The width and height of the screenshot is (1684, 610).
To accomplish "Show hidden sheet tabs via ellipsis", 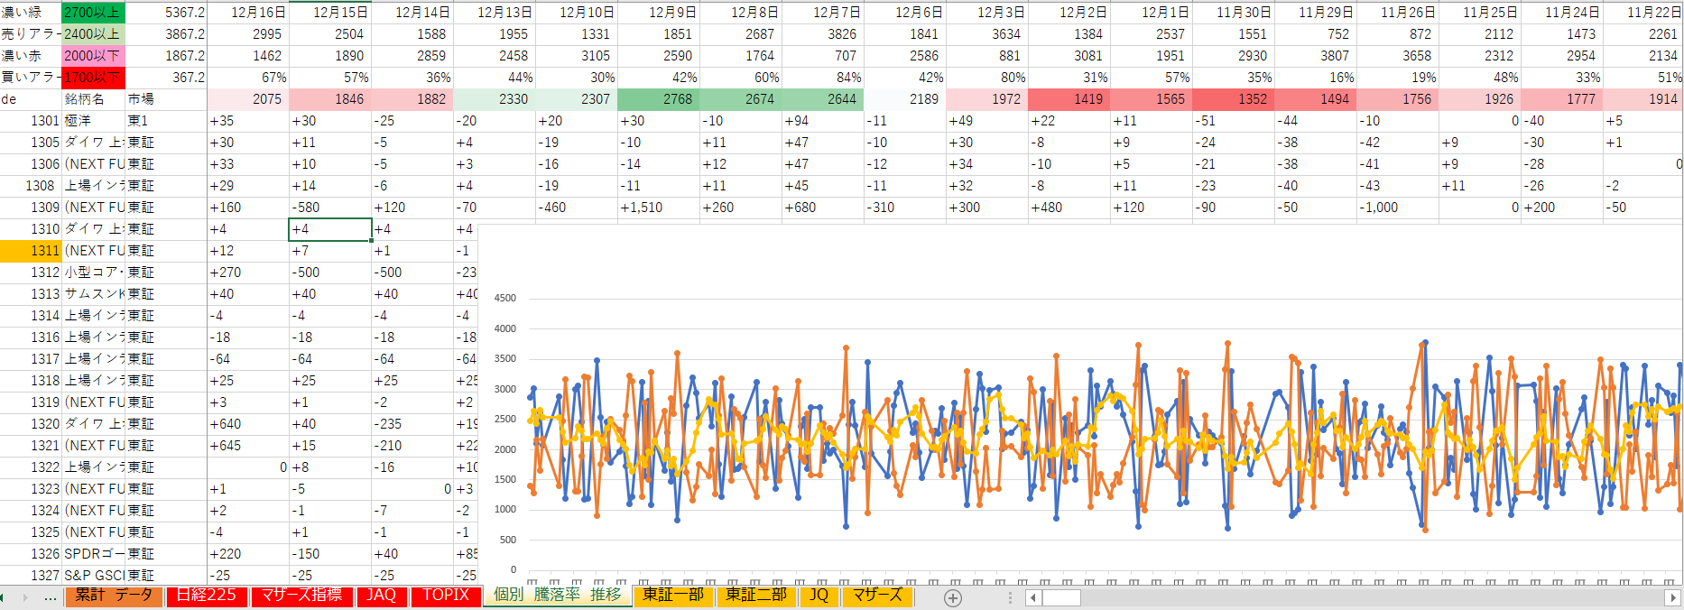I will coord(50,597).
